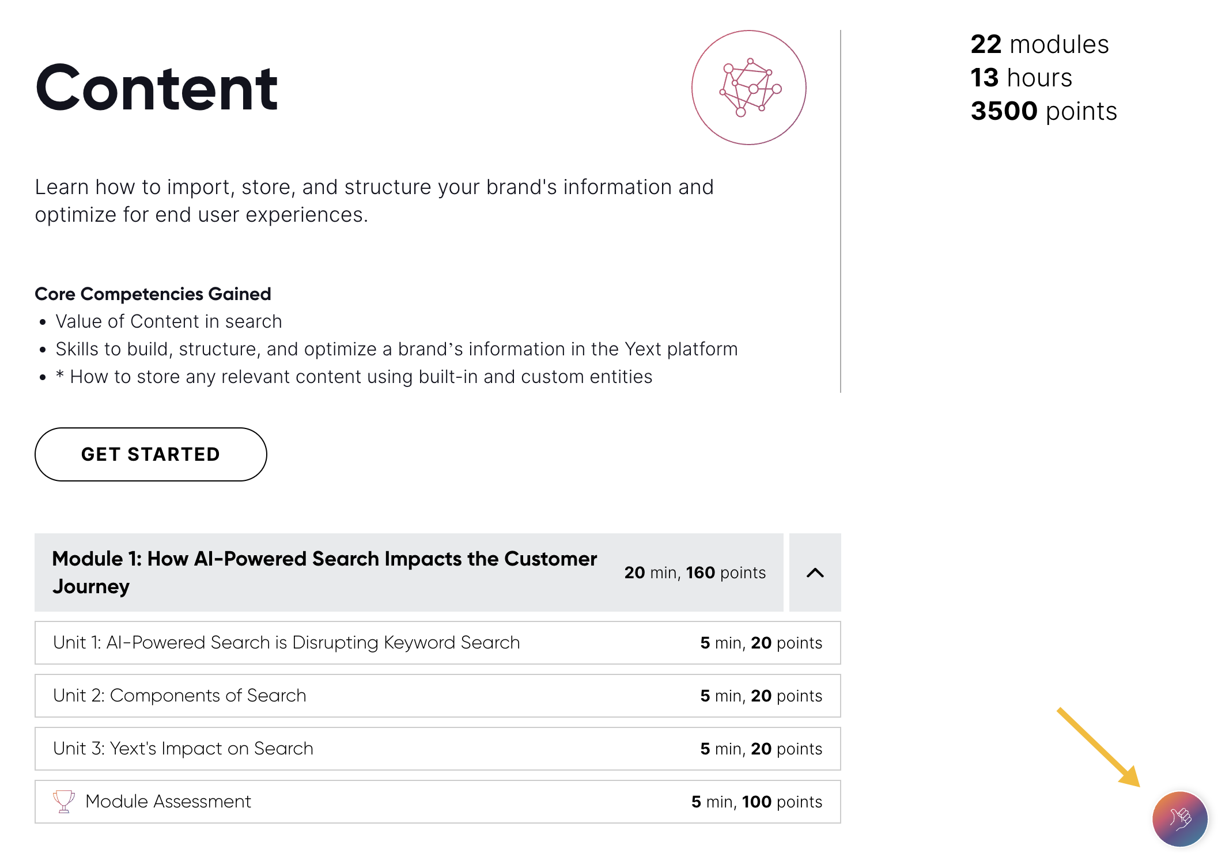Click the Content page heading
The width and height of the screenshot is (1218, 857).
[156, 88]
